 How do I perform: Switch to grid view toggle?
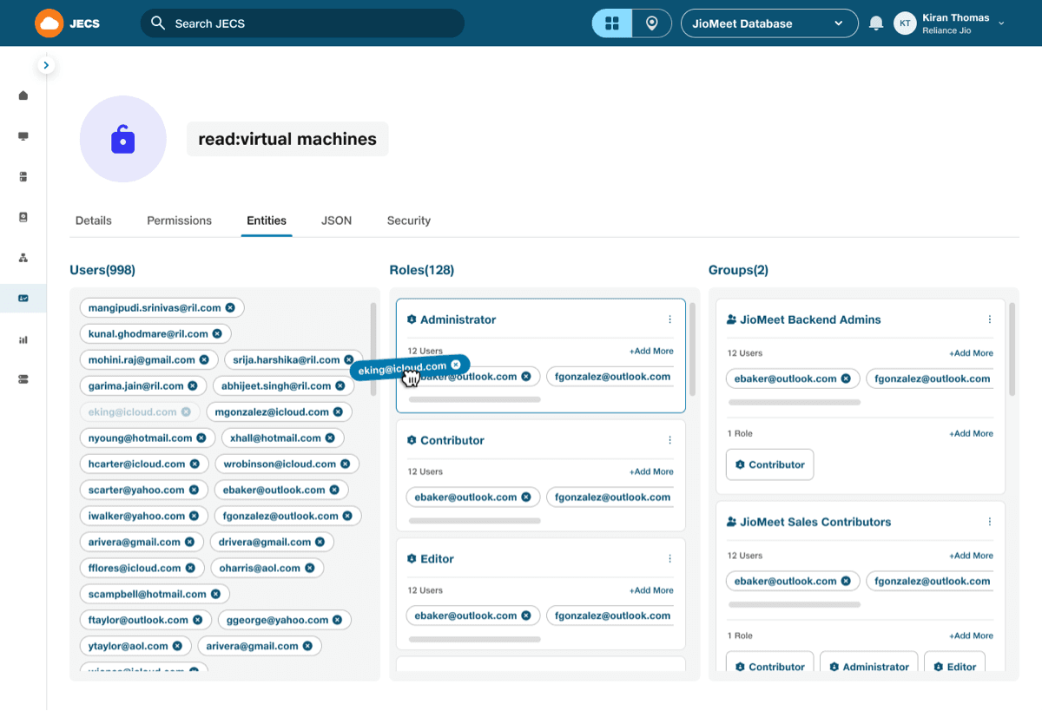(612, 23)
